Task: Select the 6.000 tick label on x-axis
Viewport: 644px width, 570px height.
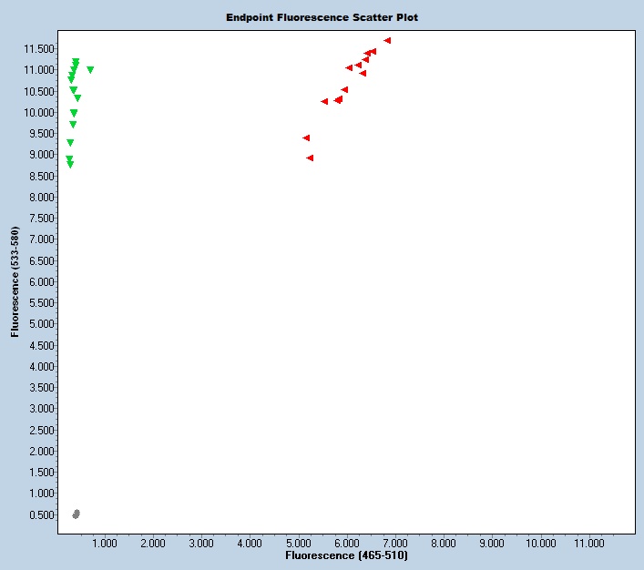Action: pos(347,544)
